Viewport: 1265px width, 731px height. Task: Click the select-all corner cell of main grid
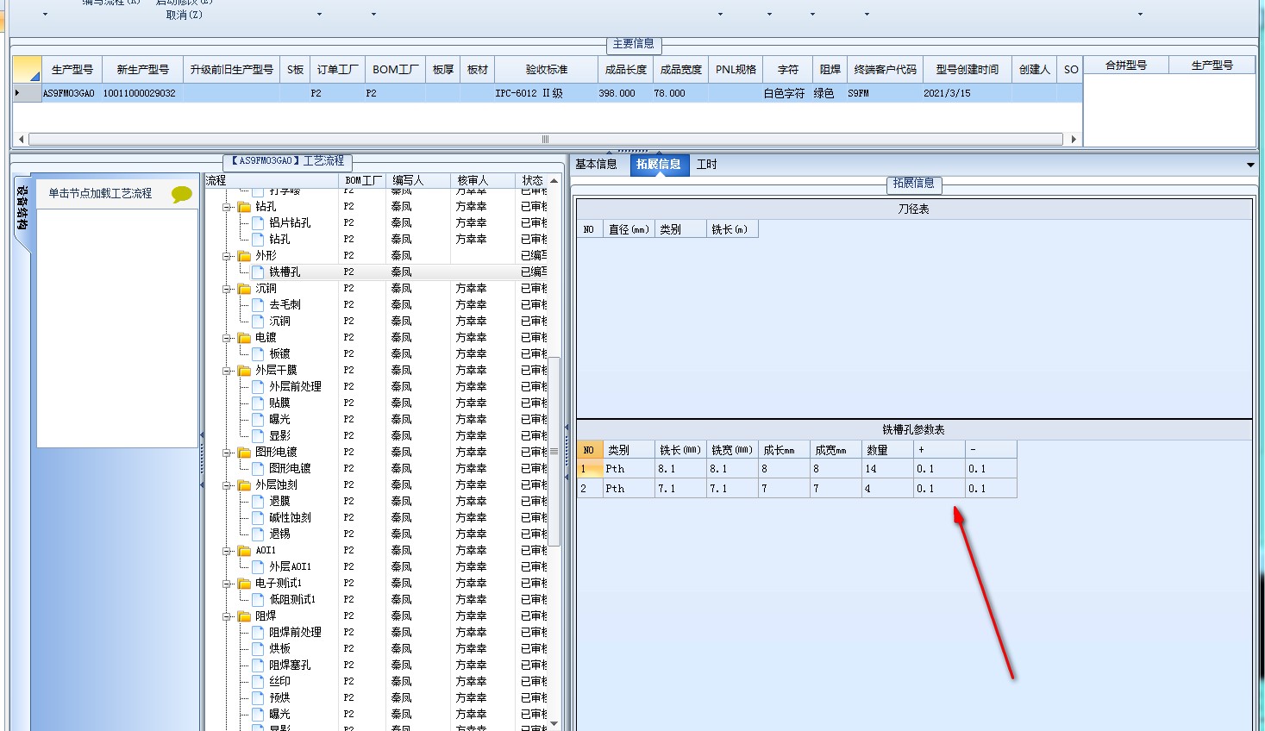pos(28,70)
